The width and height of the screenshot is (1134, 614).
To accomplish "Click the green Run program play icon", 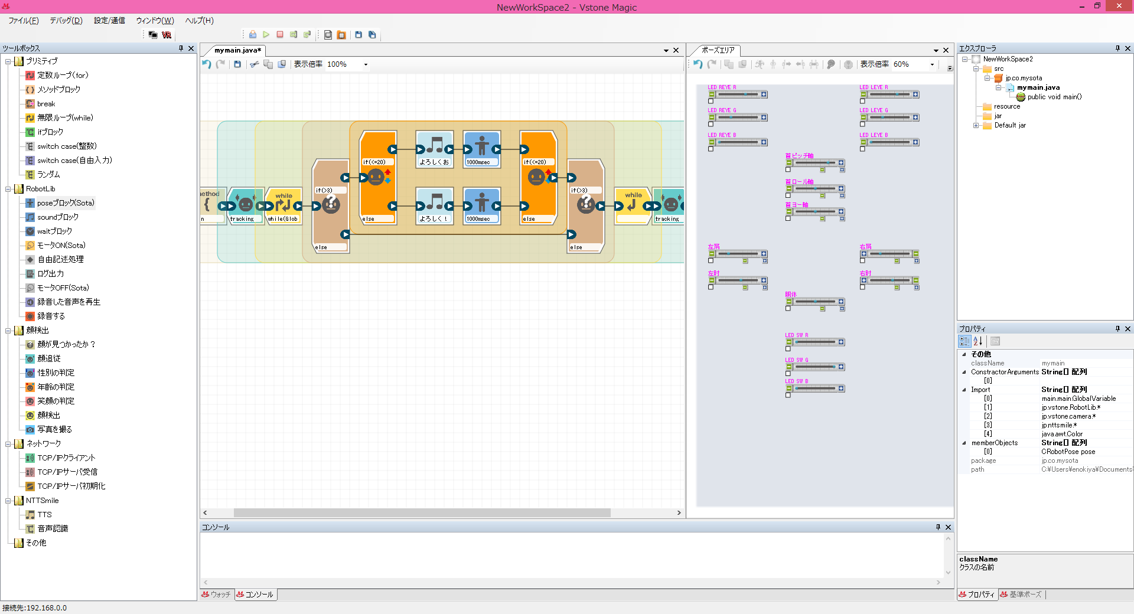I will coord(266,35).
